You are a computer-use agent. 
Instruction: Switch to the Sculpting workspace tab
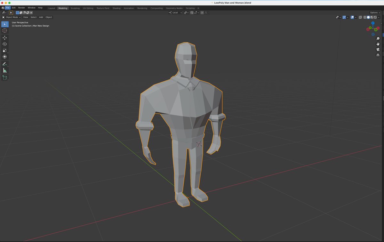click(x=75, y=8)
